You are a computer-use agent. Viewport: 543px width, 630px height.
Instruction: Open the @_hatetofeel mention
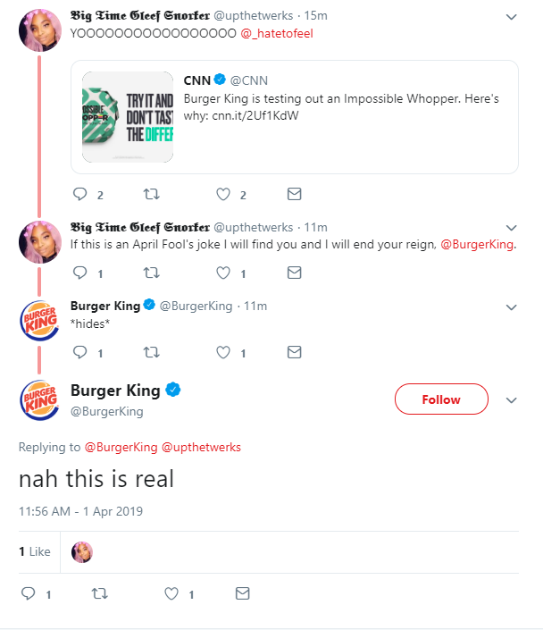click(277, 33)
